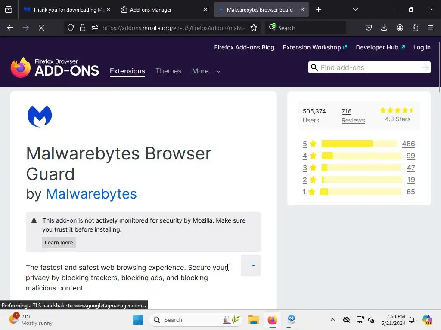Screen dimensions: 441x330
Task: Click the 1-star rating bar
Action: [x=361, y=192]
